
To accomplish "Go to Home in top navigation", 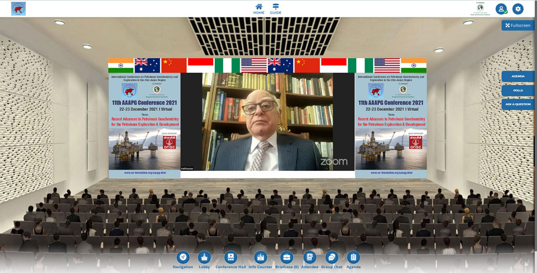I will coord(259,9).
